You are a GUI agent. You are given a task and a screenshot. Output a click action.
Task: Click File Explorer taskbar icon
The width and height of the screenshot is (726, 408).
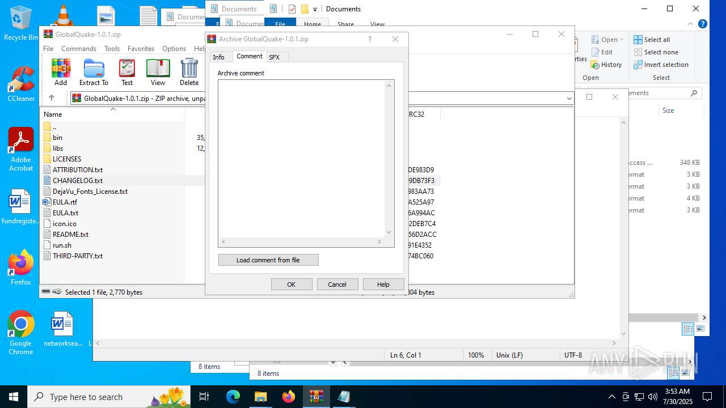coord(261,397)
